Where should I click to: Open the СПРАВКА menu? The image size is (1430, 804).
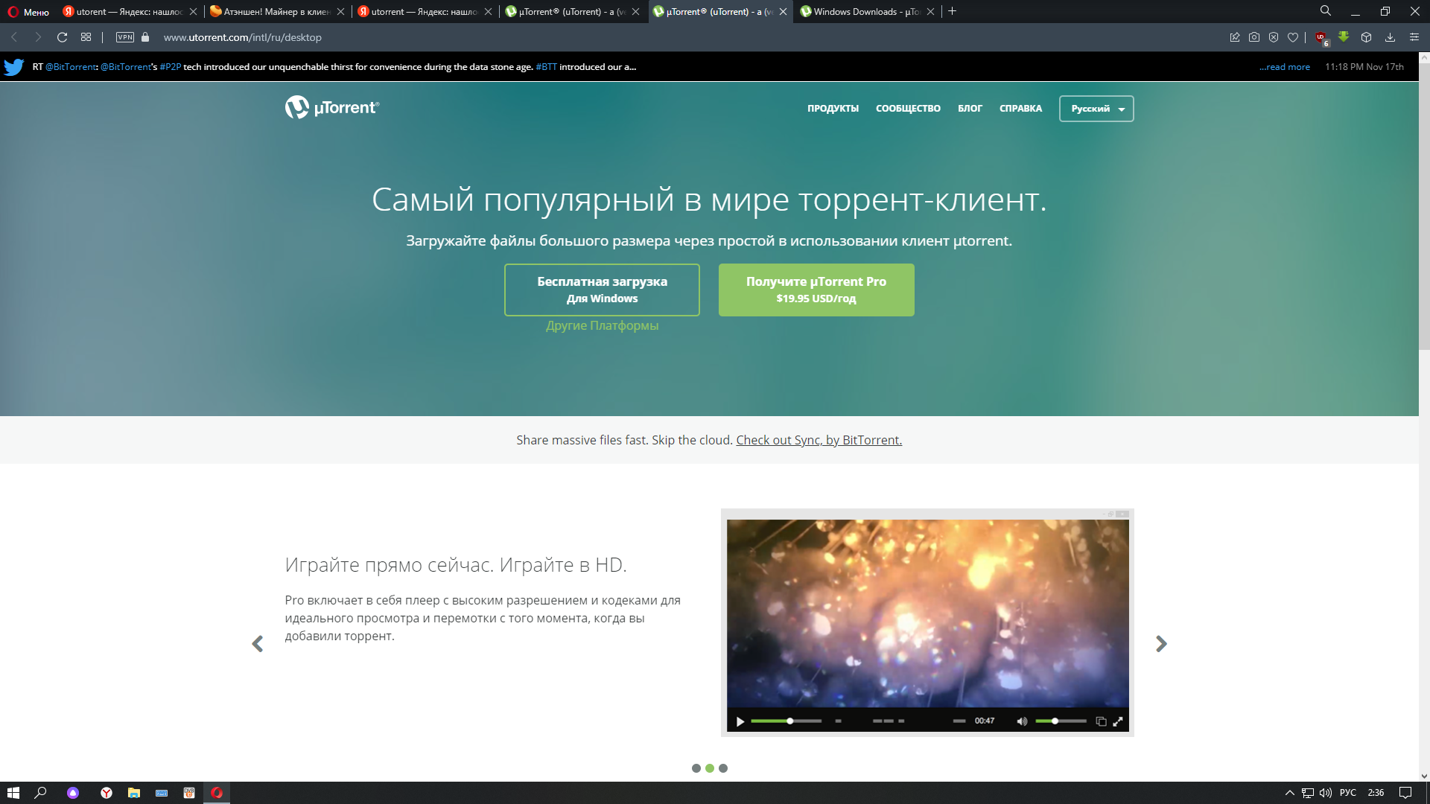point(1020,109)
